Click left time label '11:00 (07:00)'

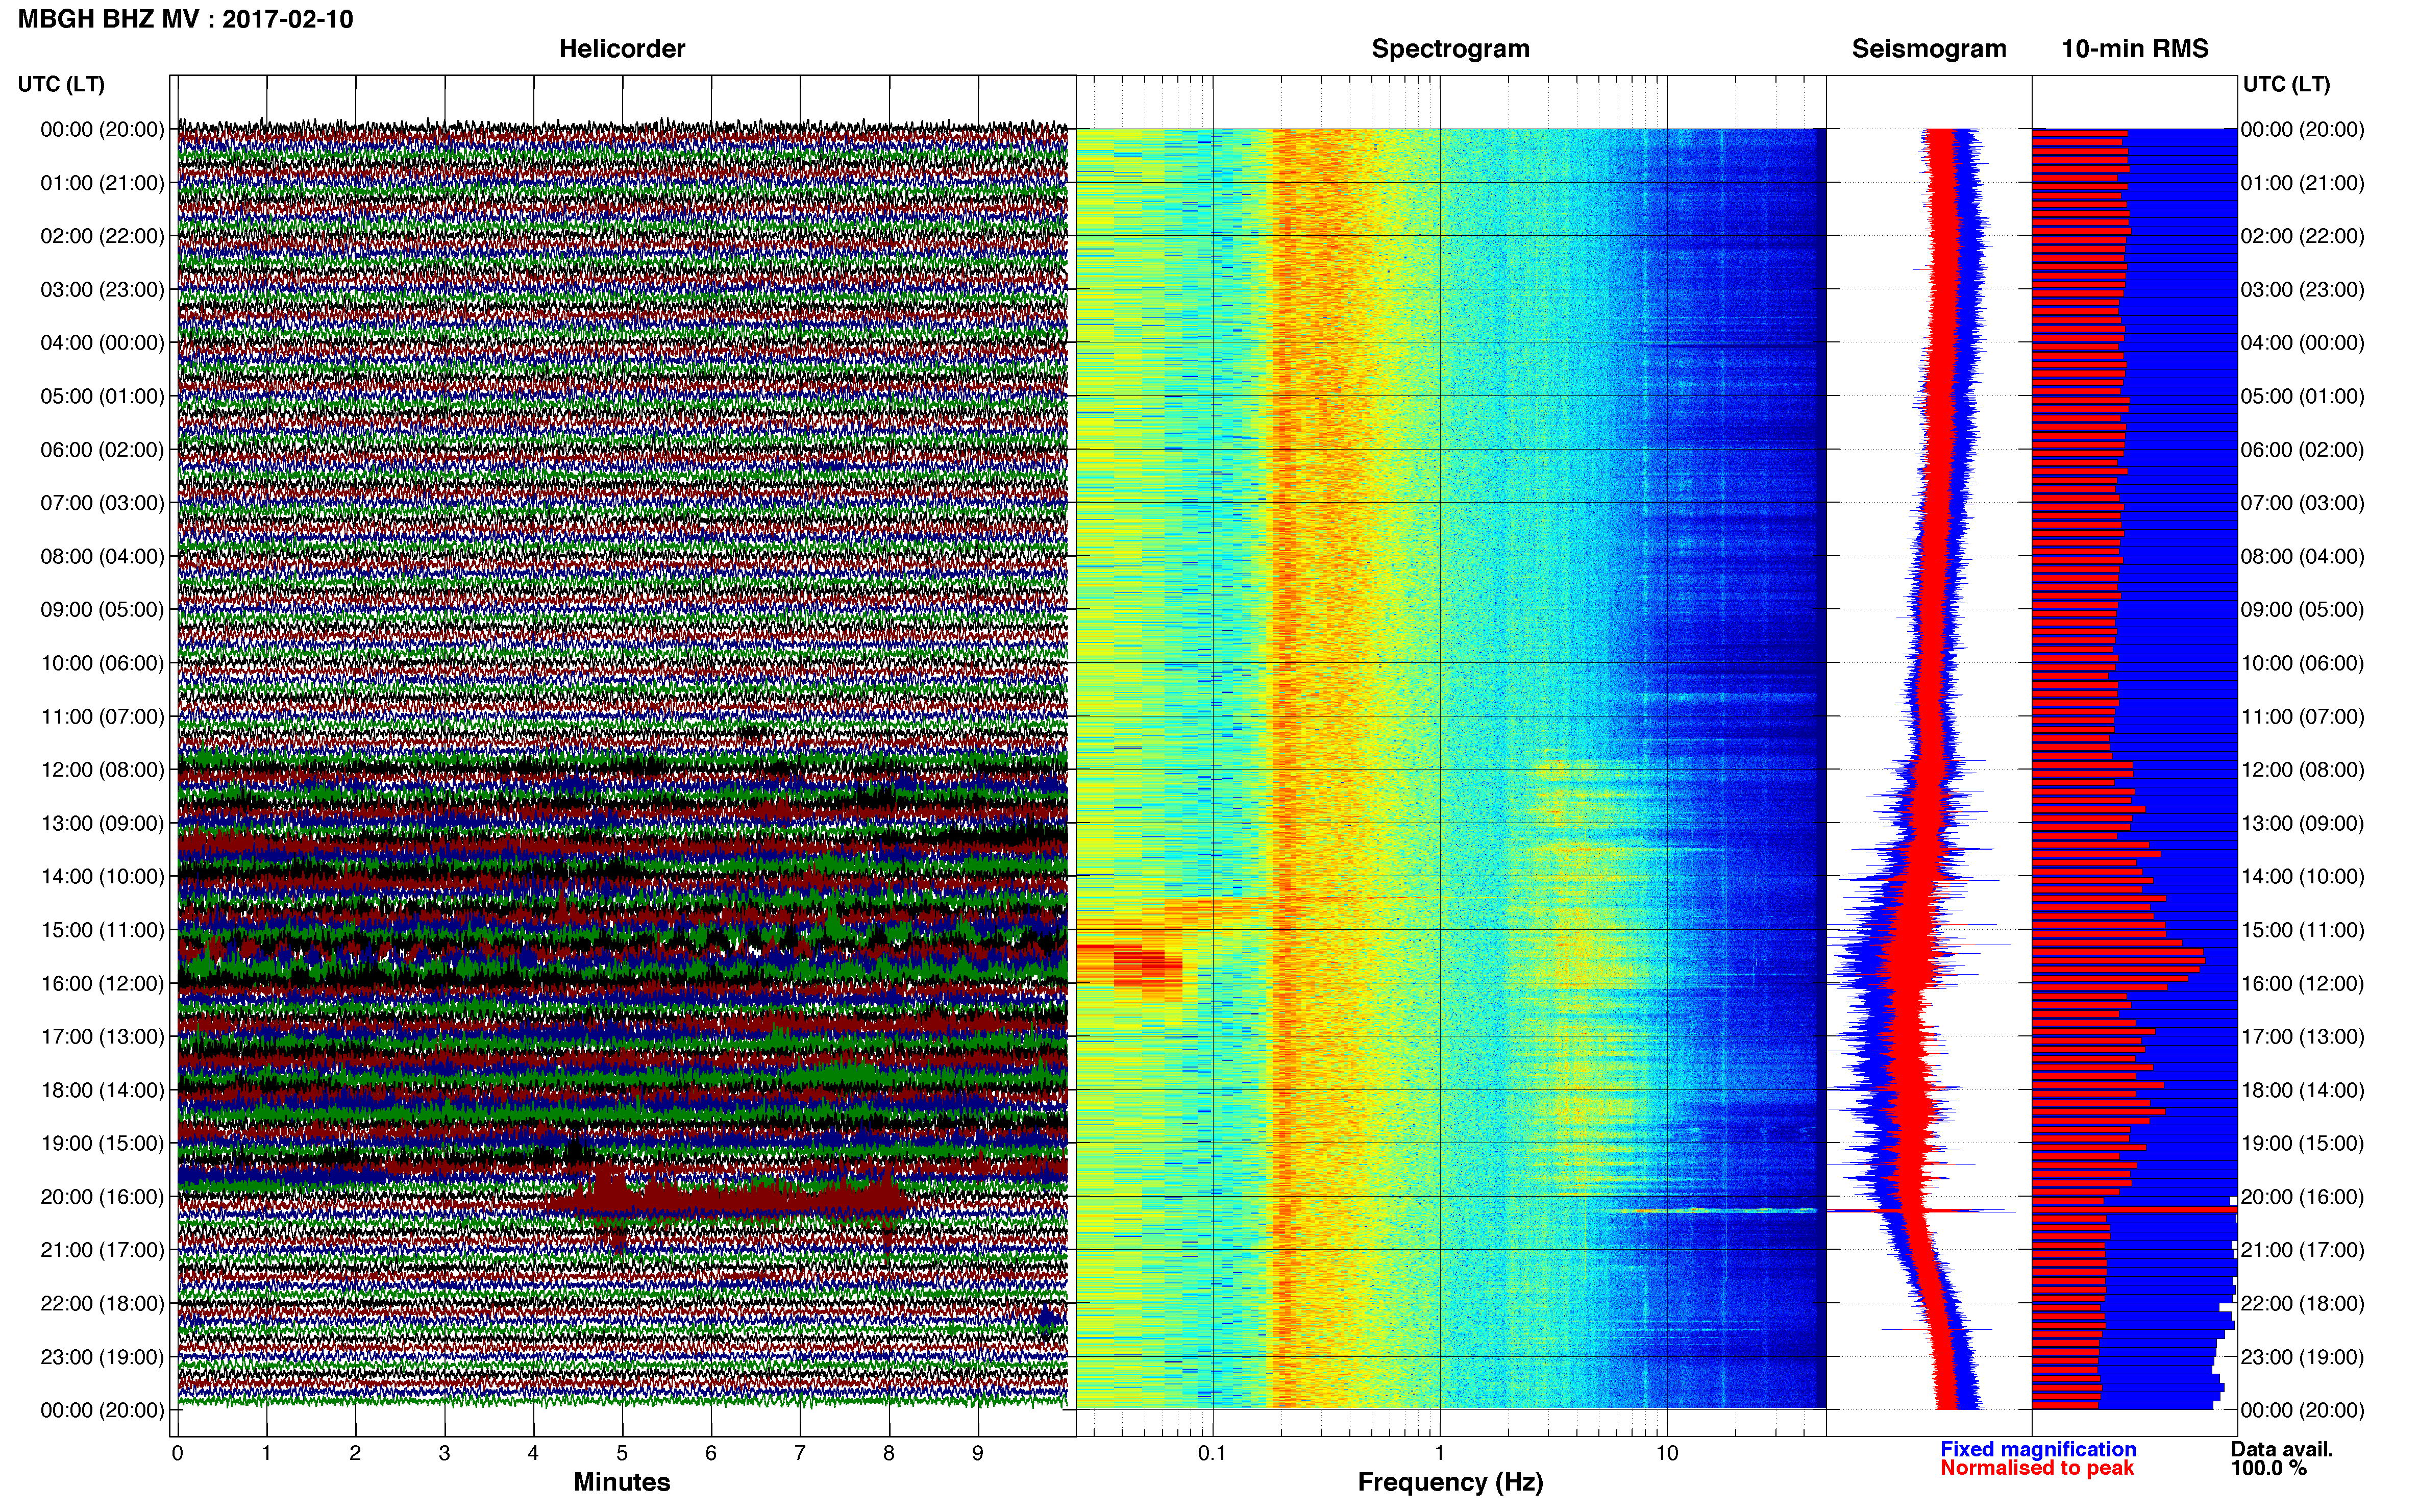[102, 717]
